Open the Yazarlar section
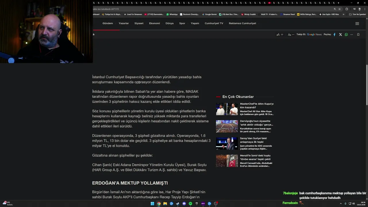 pyautogui.click(x=124, y=23)
